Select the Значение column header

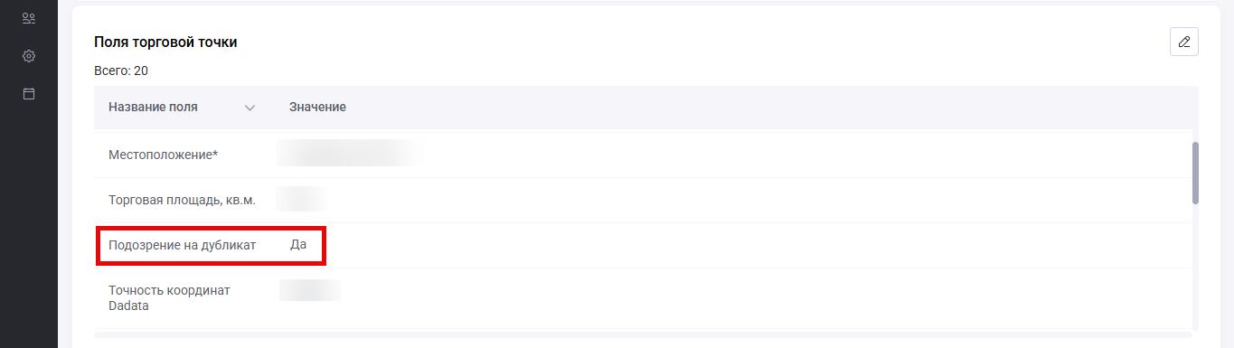pyautogui.click(x=317, y=107)
